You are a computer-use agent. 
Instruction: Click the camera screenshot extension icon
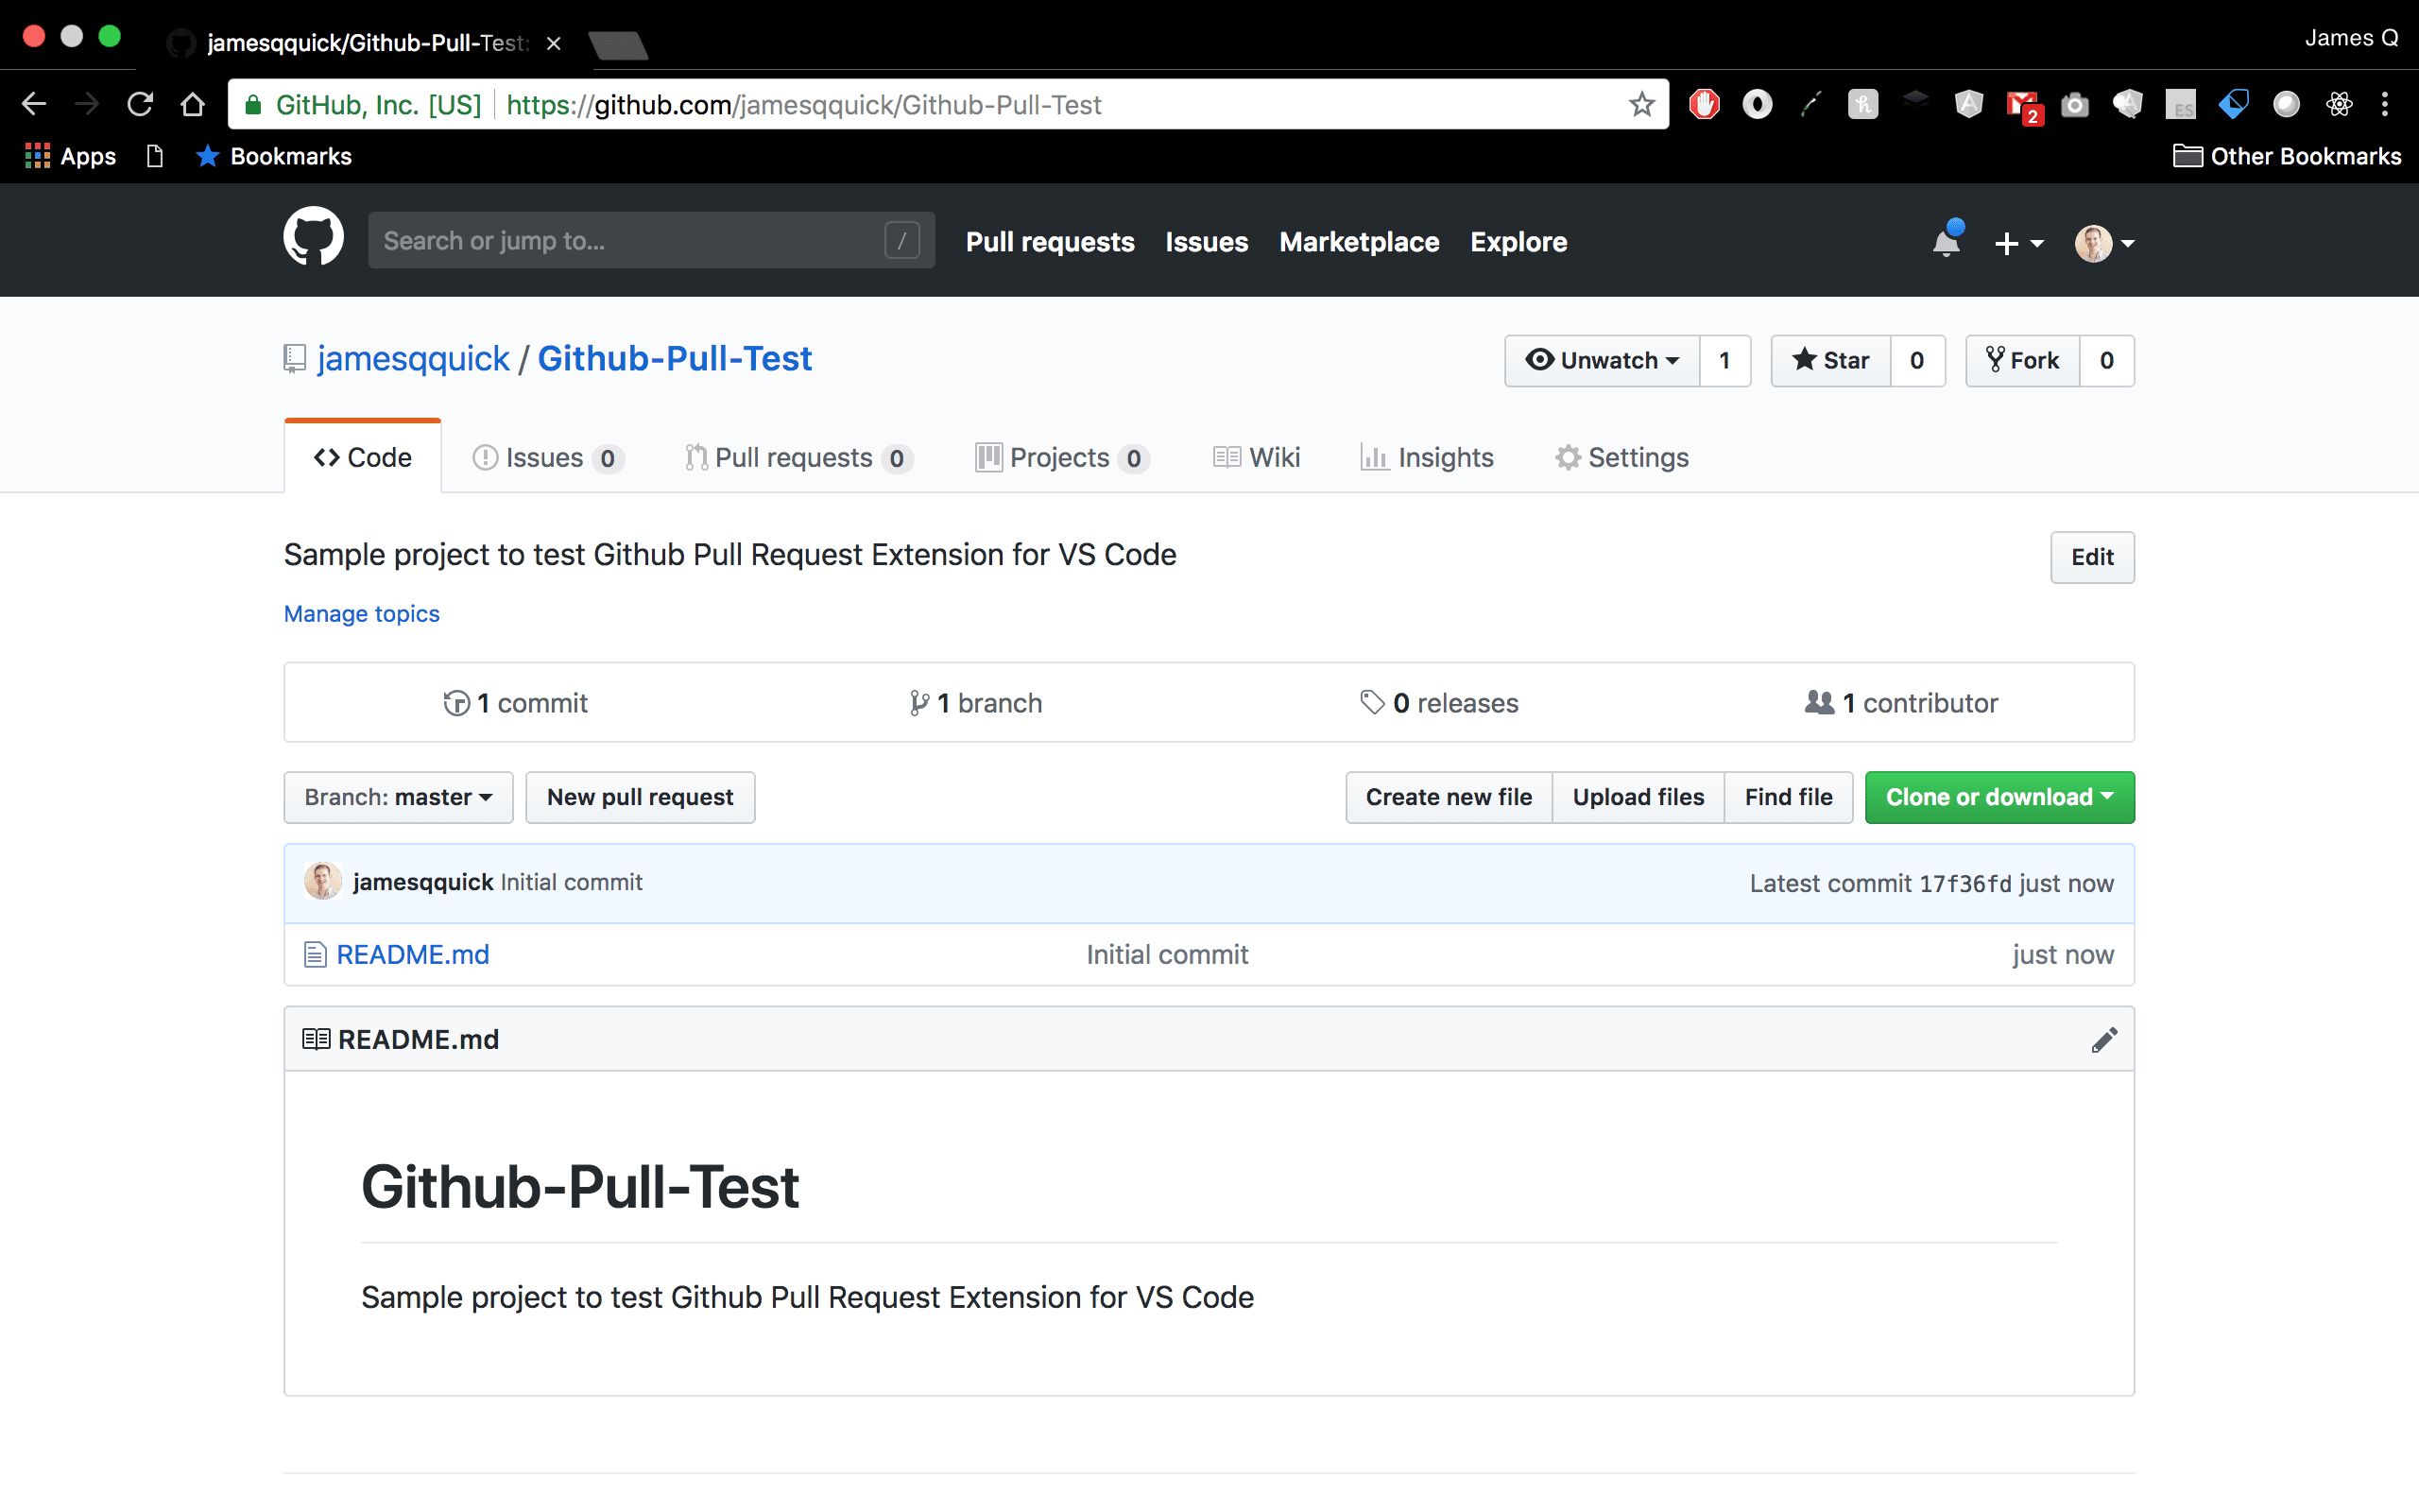point(2075,104)
